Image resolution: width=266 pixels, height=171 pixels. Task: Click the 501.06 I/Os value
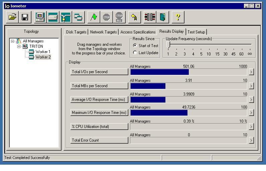click(189, 66)
